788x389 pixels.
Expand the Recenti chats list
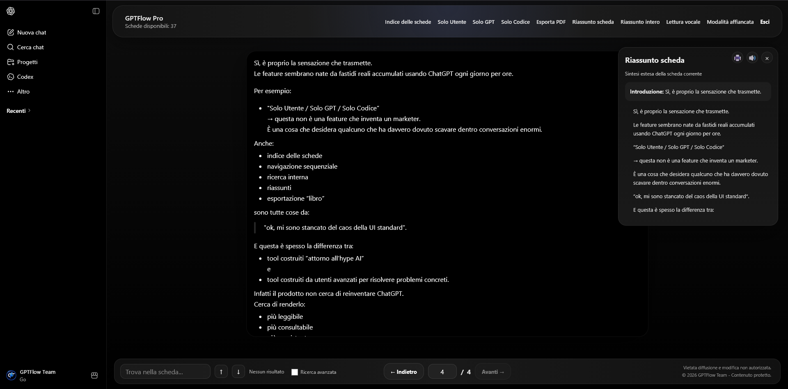tap(18, 111)
